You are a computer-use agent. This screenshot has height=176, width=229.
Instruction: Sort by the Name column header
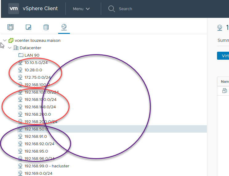(224, 82)
